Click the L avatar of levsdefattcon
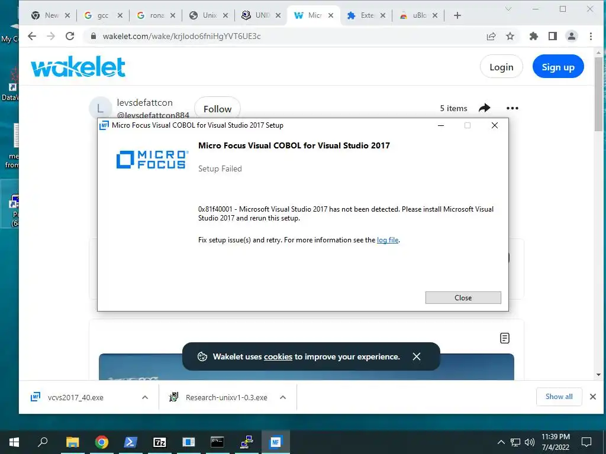 click(x=101, y=108)
